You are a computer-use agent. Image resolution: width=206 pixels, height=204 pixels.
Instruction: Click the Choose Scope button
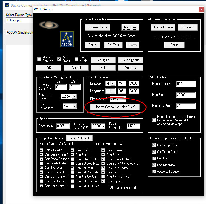click(x=97, y=27)
